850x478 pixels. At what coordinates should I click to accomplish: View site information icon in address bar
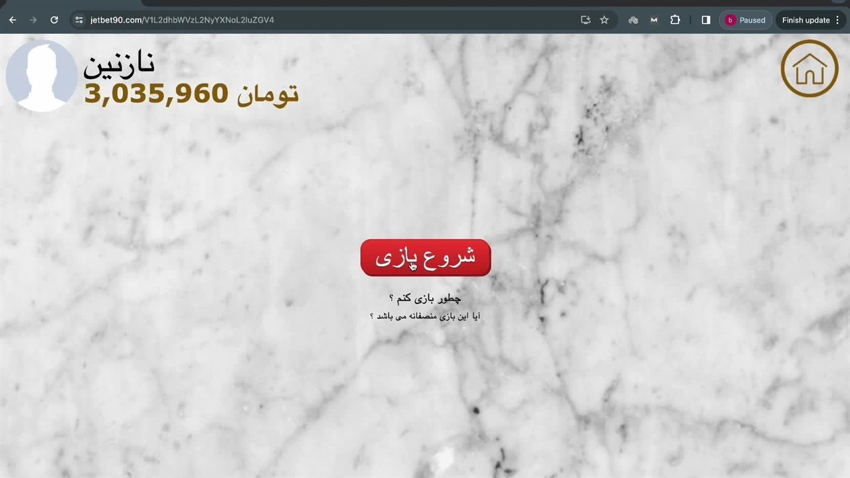(79, 20)
